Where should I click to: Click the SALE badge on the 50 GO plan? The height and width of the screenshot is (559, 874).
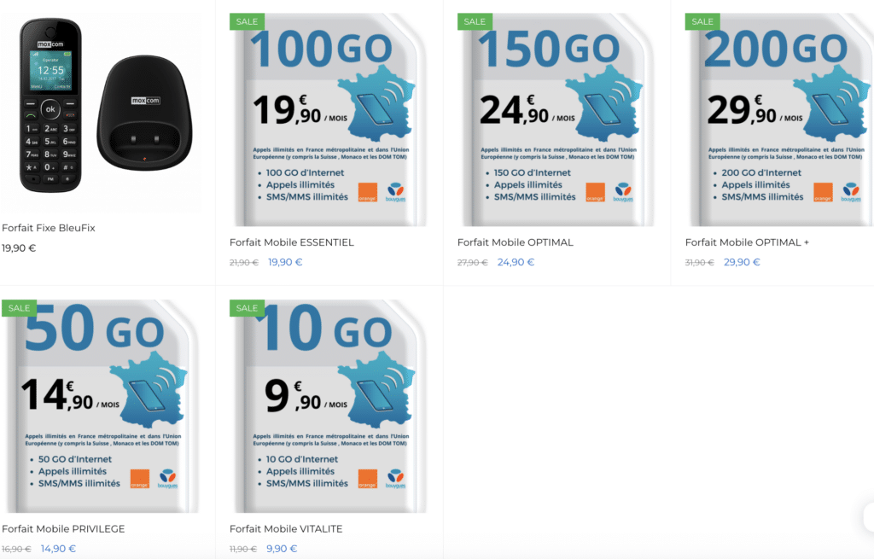pos(19,308)
